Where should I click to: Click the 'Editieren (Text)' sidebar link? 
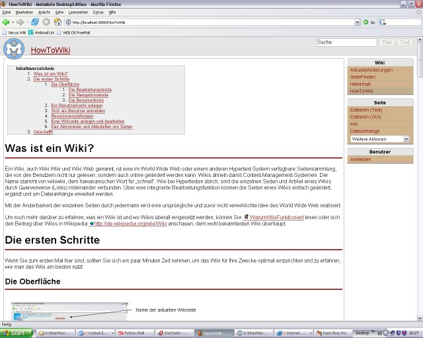367,110
